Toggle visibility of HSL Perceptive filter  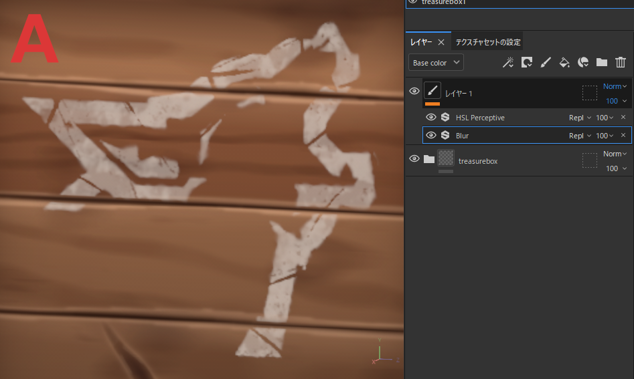click(x=431, y=118)
